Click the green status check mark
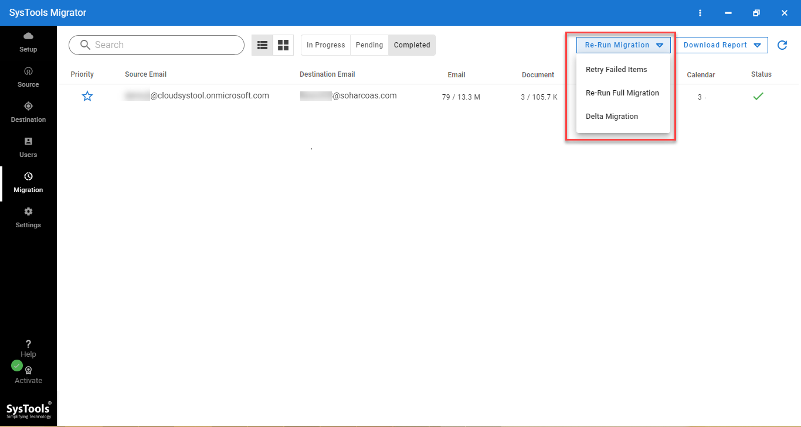 tap(758, 96)
